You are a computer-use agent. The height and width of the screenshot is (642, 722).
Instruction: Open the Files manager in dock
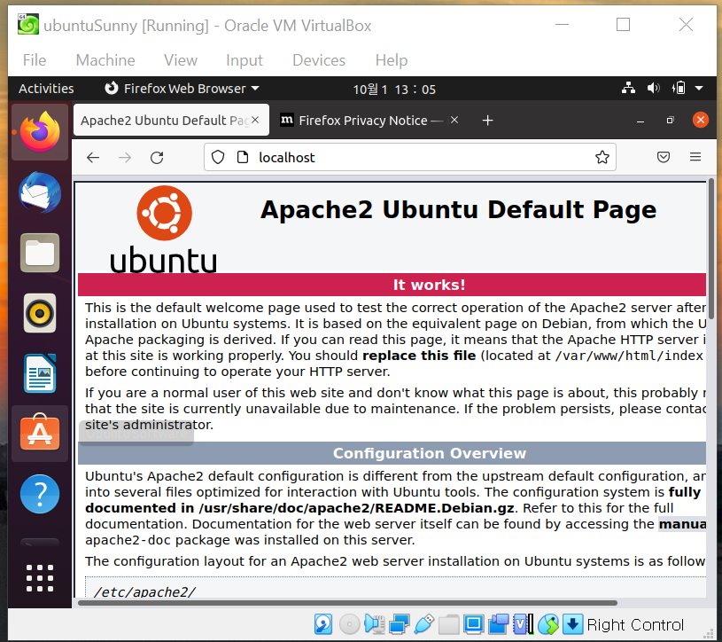[x=40, y=253]
